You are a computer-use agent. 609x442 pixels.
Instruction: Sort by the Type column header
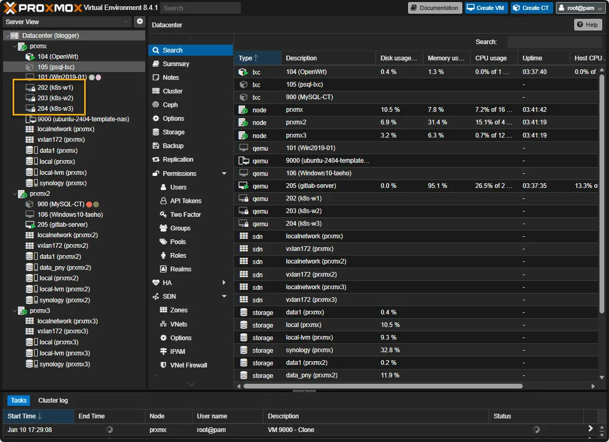[257, 58]
